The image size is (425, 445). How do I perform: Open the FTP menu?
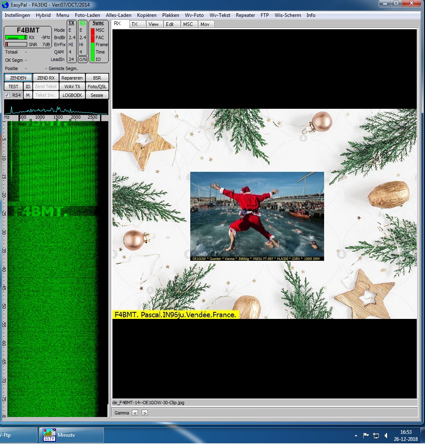click(265, 15)
